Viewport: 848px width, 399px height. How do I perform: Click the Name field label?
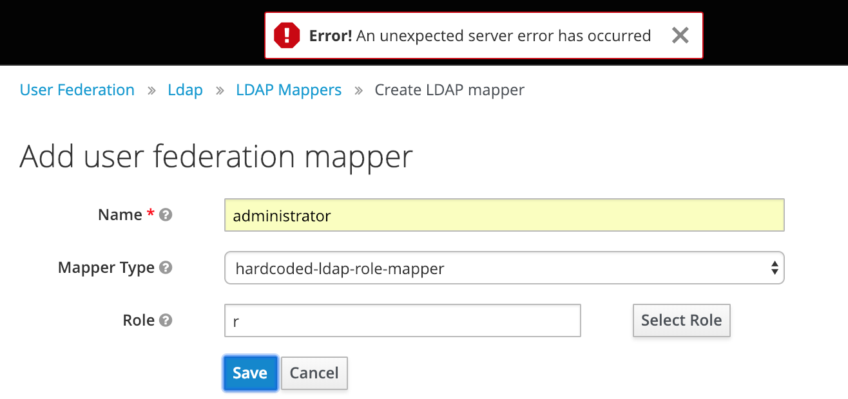pyautogui.click(x=120, y=215)
